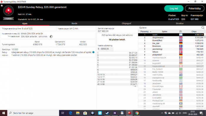The width and height of the screenshot is (206, 116).
Task: Open the Struktur tab
Action: click(180, 23)
